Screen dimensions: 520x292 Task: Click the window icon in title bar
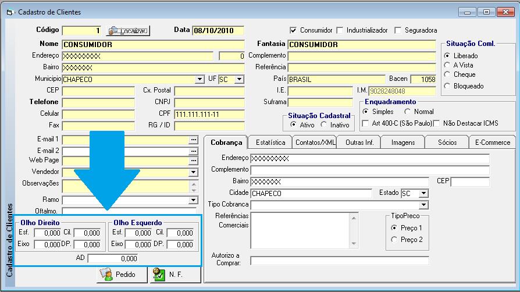[x=9, y=12]
